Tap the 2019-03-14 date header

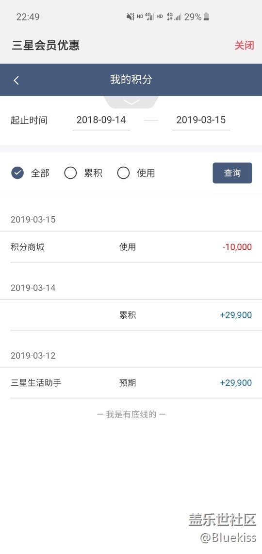point(33,288)
